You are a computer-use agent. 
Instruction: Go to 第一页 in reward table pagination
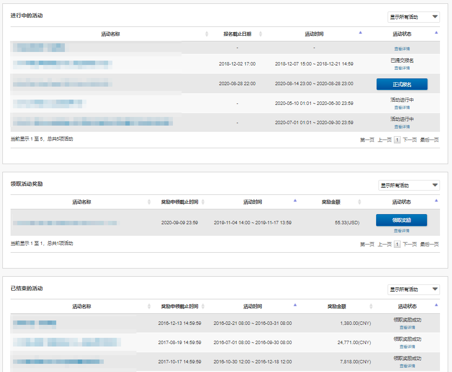point(367,244)
